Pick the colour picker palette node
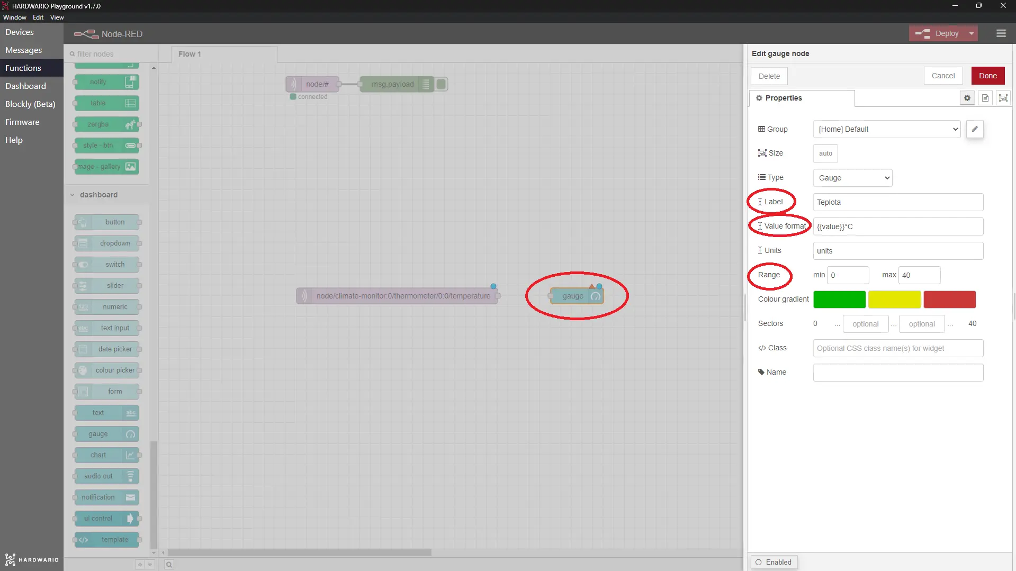 click(107, 370)
